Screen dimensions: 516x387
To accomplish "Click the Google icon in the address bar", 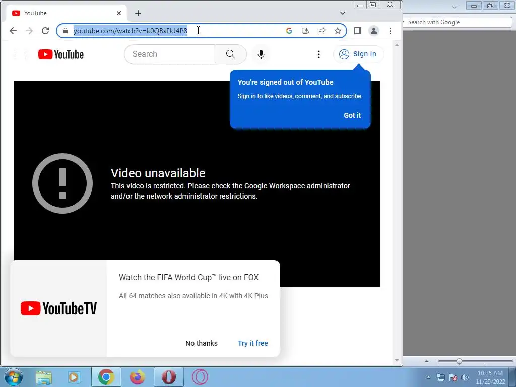I will pos(289,31).
